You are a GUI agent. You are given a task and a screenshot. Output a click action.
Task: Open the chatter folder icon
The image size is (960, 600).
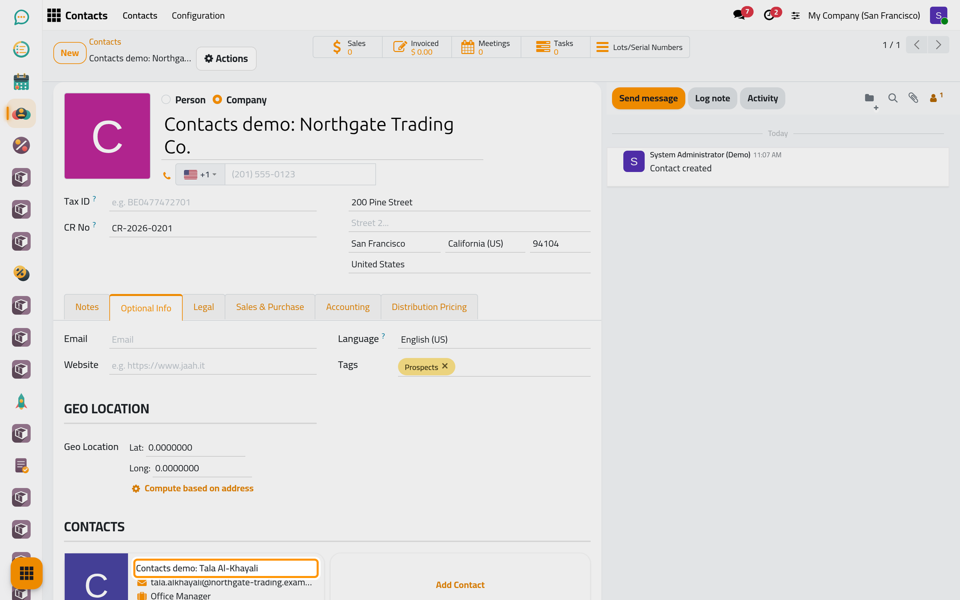(869, 98)
